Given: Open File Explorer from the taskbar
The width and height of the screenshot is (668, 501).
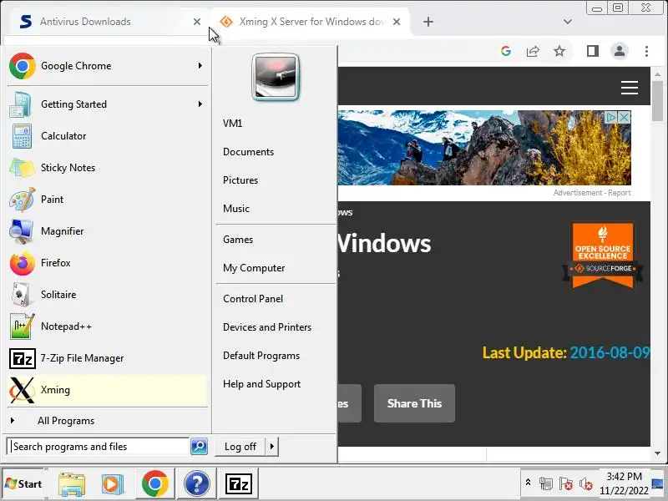Looking at the screenshot, I should pos(72,484).
